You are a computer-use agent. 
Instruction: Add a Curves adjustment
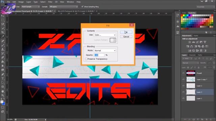[197, 42]
